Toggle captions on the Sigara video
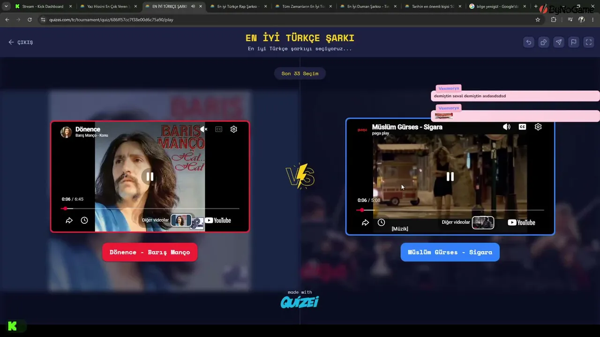Viewport: 600px width, 337px height. (522, 127)
